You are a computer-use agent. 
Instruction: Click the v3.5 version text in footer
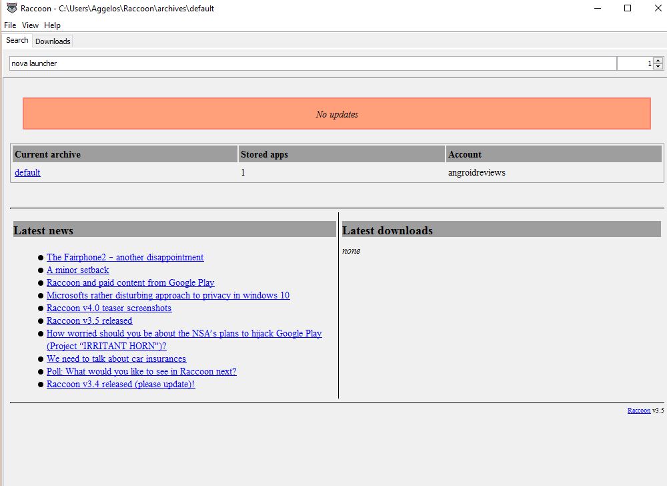point(658,411)
